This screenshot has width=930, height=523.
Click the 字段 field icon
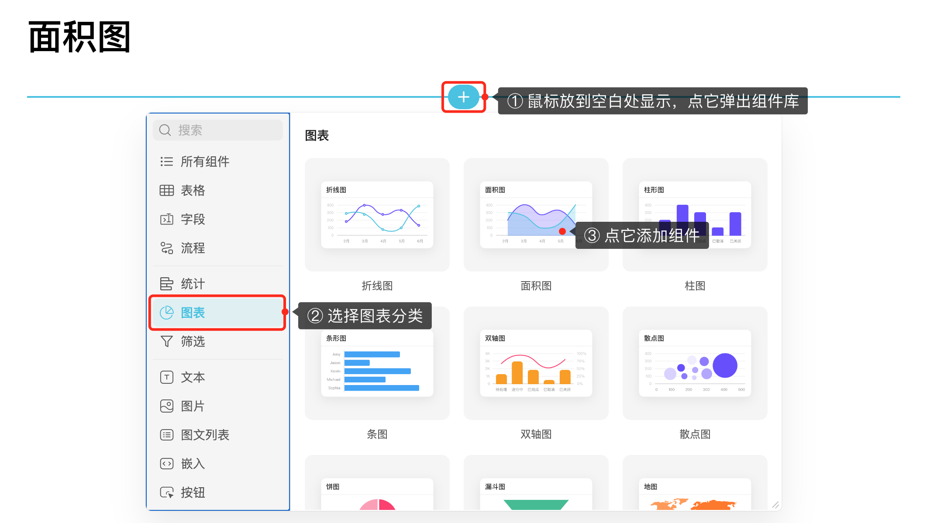pyautogui.click(x=166, y=219)
